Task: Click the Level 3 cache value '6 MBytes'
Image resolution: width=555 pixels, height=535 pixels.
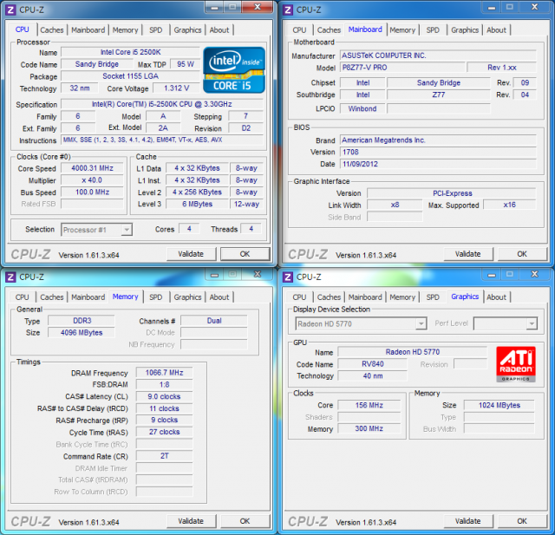Action: (x=197, y=204)
